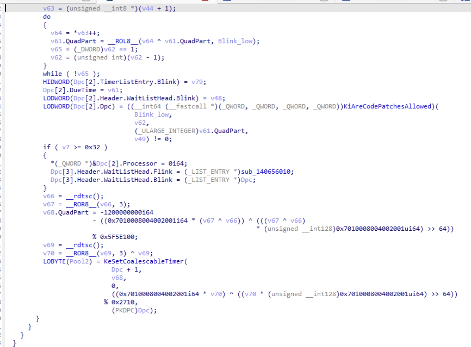Screen dimensions: 471x347
Task: Select the 'while' keyword
Action: pos(52,74)
